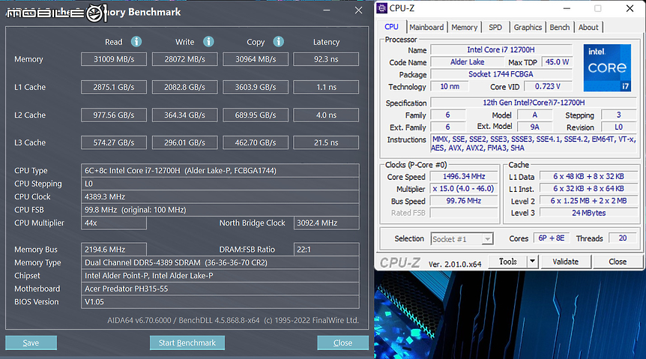Switch to the Bench tab
646x359 pixels.
(x=560, y=27)
